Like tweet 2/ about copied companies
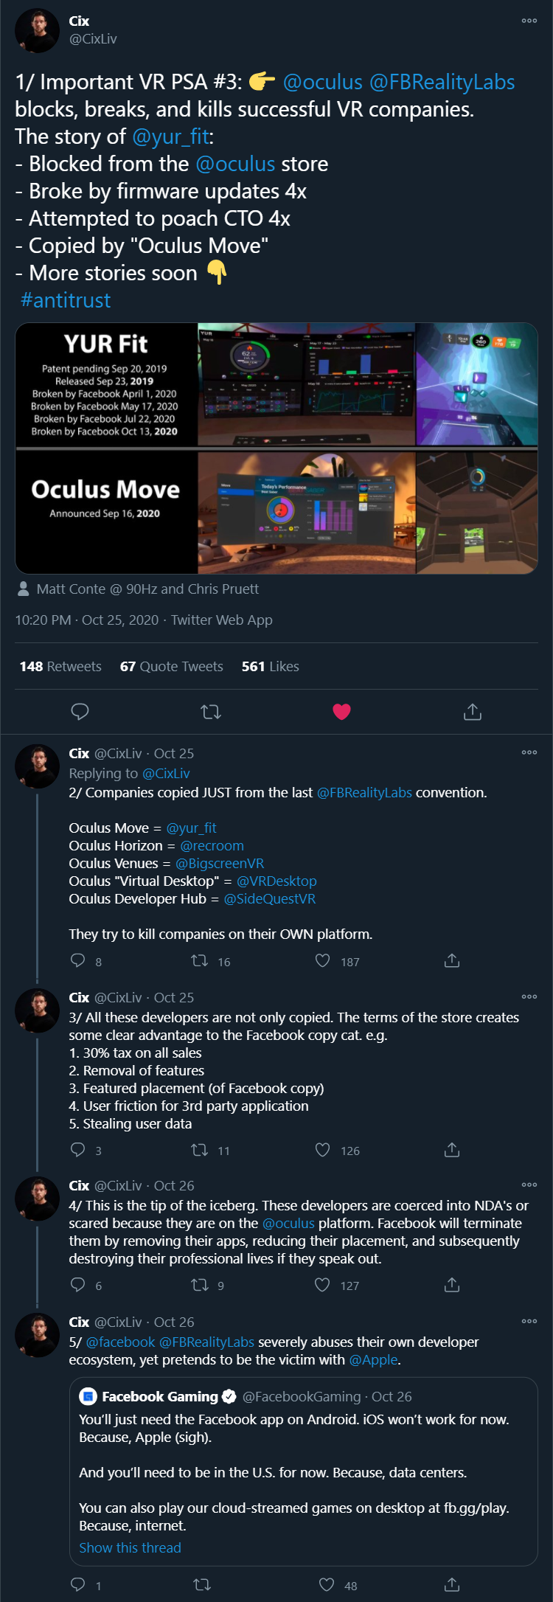The height and width of the screenshot is (1602, 553). (x=323, y=961)
